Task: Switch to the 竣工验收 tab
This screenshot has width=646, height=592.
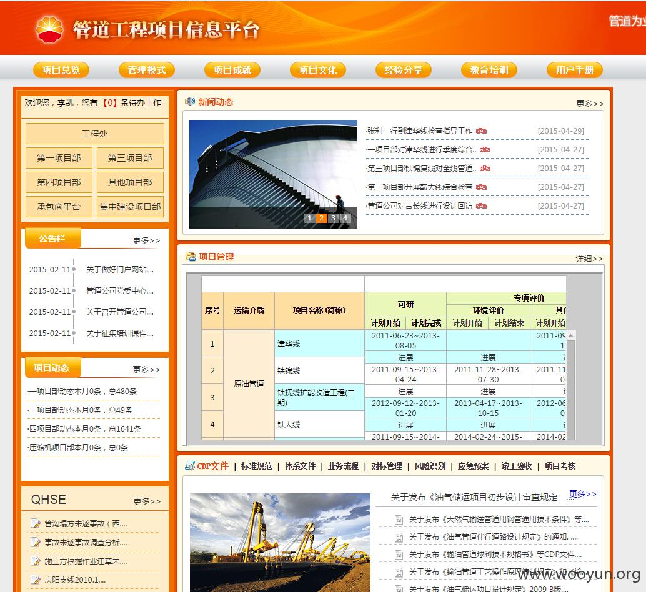Action: (517, 466)
